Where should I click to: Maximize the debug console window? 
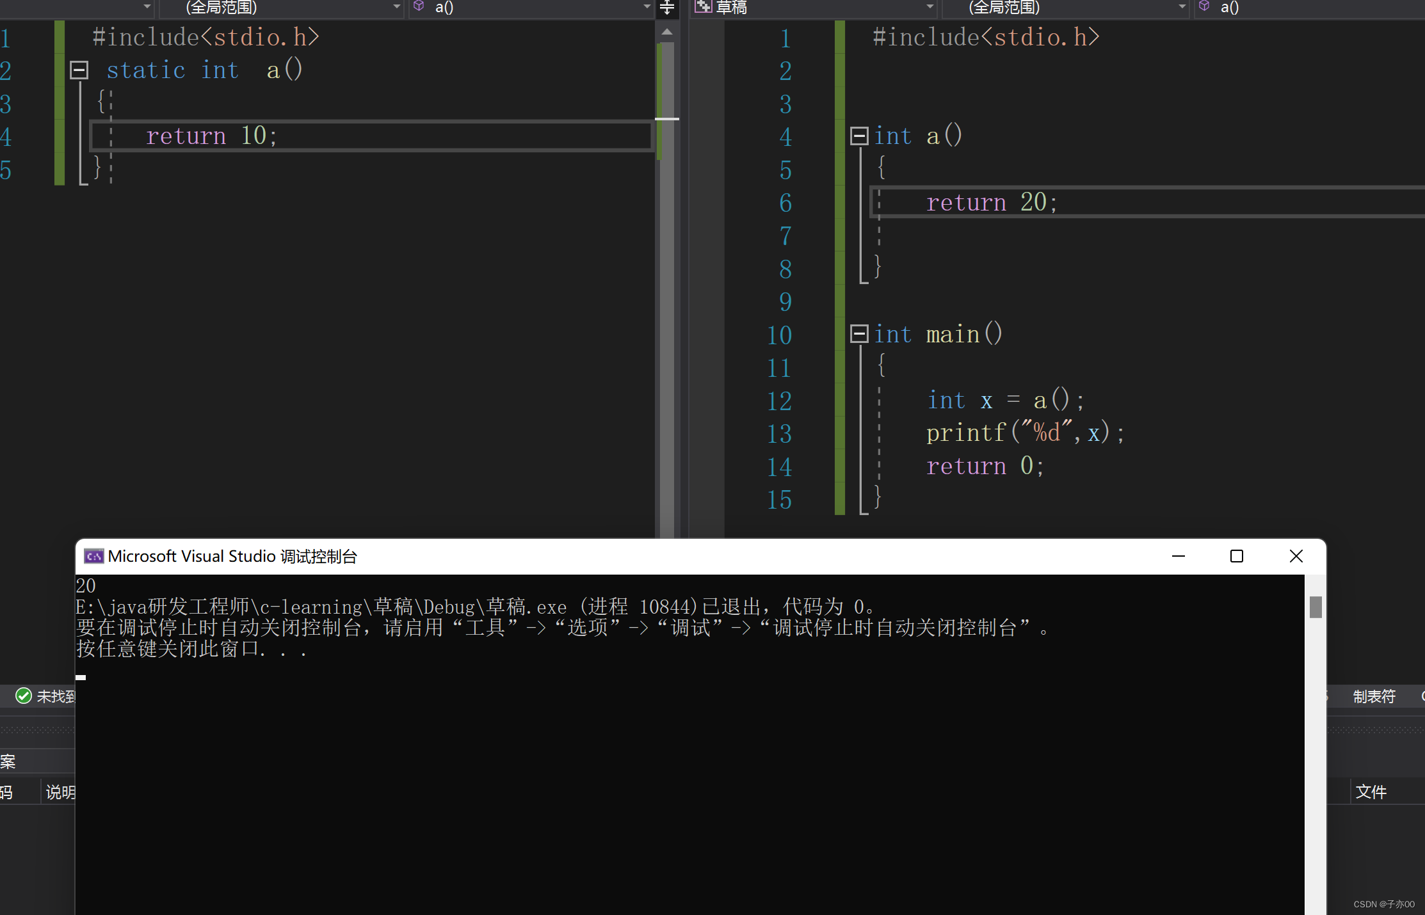tap(1237, 556)
